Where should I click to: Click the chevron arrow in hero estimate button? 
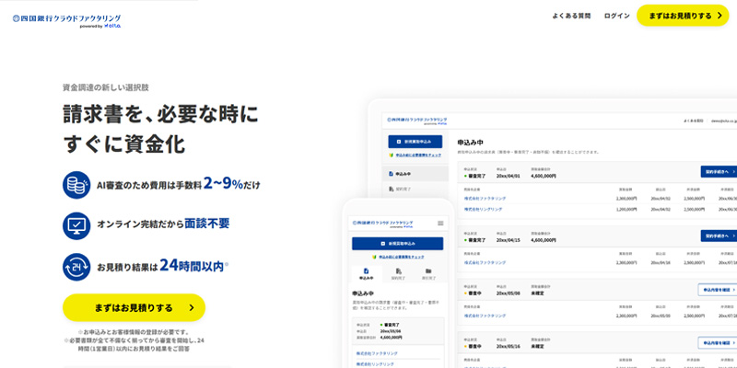(192, 308)
